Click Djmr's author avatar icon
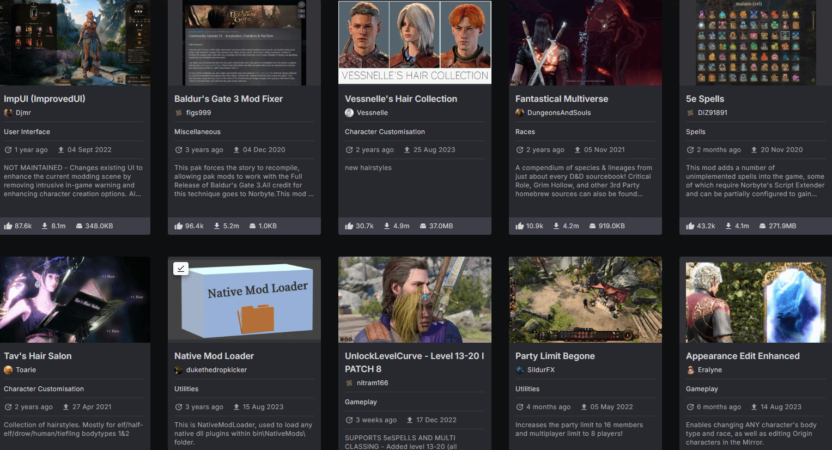 (8, 113)
